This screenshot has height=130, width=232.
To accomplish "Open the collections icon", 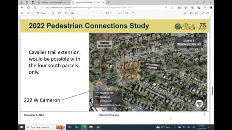I will coord(192,8).
